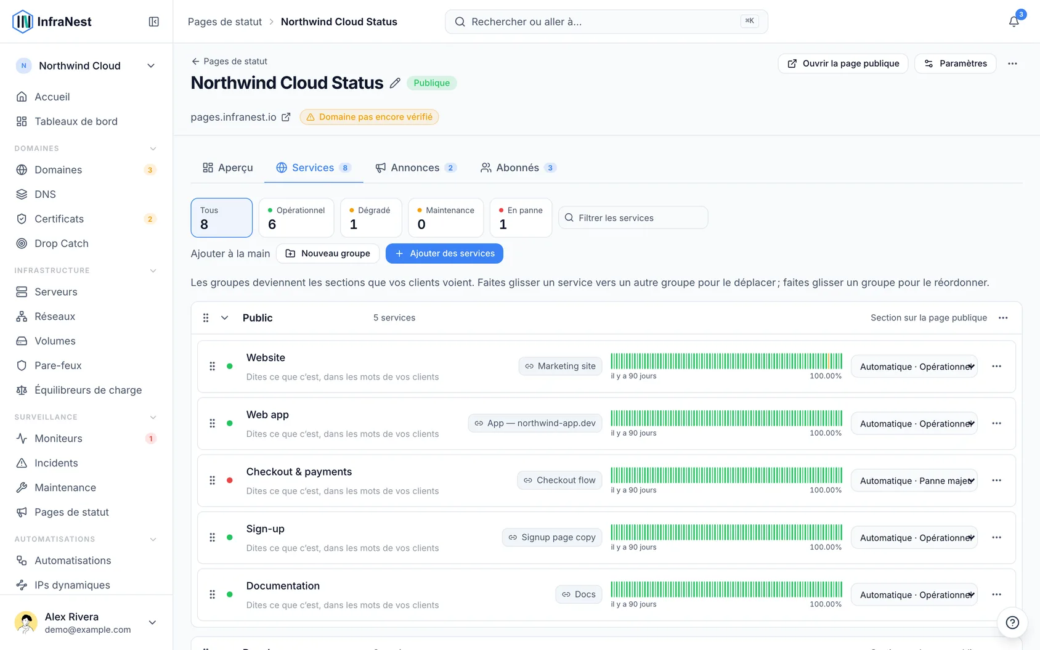Click Ouvrir la page publique
Image resolution: width=1040 pixels, height=650 pixels.
(843, 63)
